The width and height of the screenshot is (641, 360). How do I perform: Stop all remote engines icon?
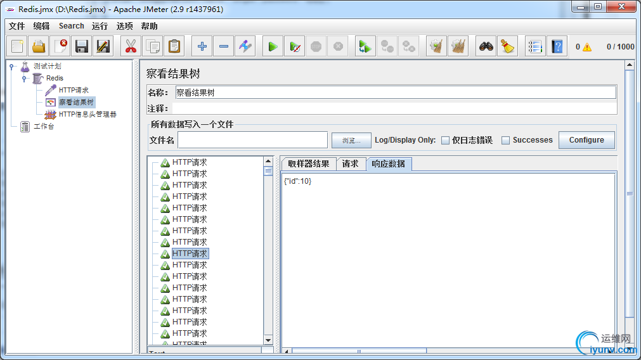pyautogui.click(x=387, y=46)
